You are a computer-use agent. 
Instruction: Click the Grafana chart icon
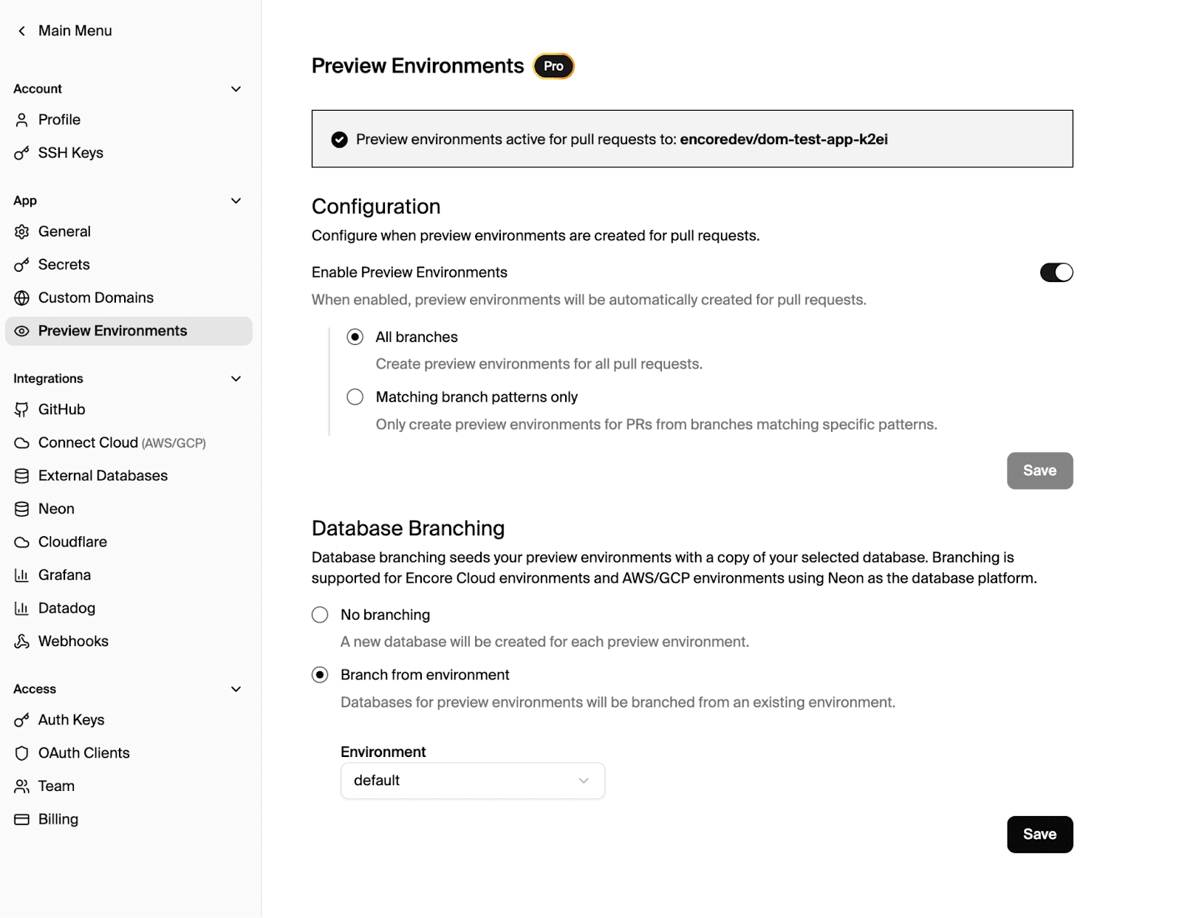click(x=22, y=575)
